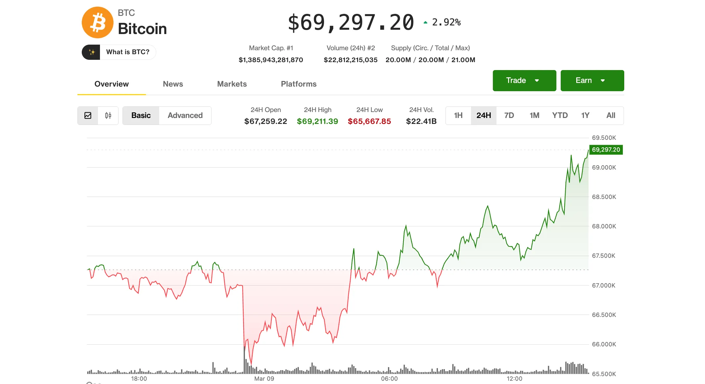The height and width of the screenshot is (384, 705).
Task: Click the Bitcoin logo icon
Action: pyautogui.click(x=98, y=22)
